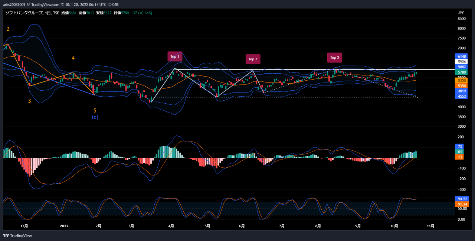Click the blue 4553 price tag
The width and height of the screenshot is (475, 241).
(x=462, y=96)
